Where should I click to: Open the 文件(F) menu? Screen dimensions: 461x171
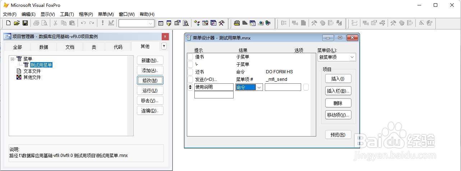point(10,14)
